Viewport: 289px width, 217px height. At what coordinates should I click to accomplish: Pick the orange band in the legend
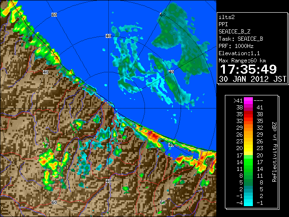click(x=248, y=128)
